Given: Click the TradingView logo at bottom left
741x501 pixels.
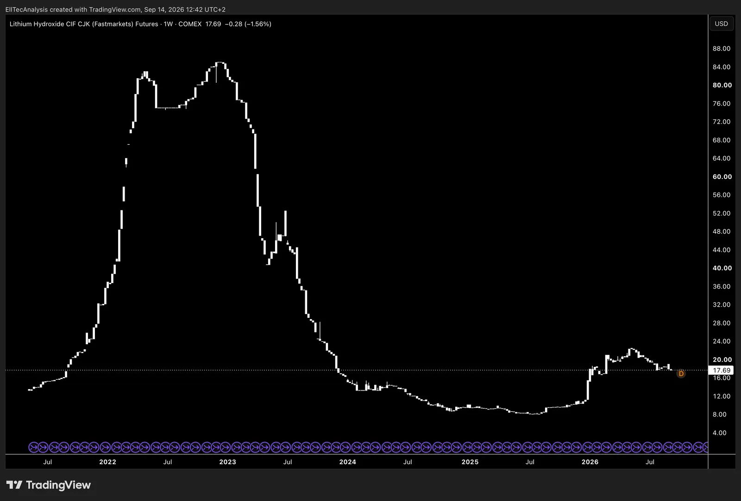Looking at the screenshot, I should [x=49, y=485].
